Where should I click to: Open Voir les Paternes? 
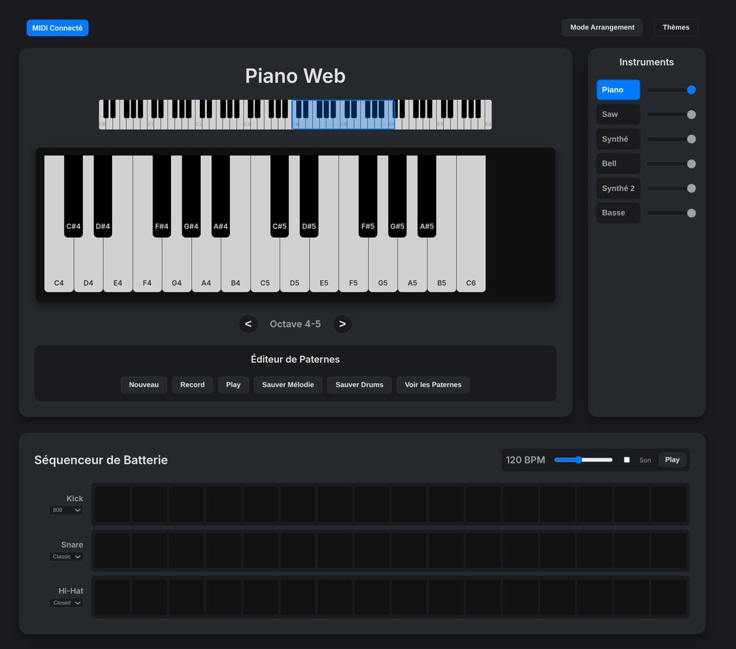click(x=433, y=385)
